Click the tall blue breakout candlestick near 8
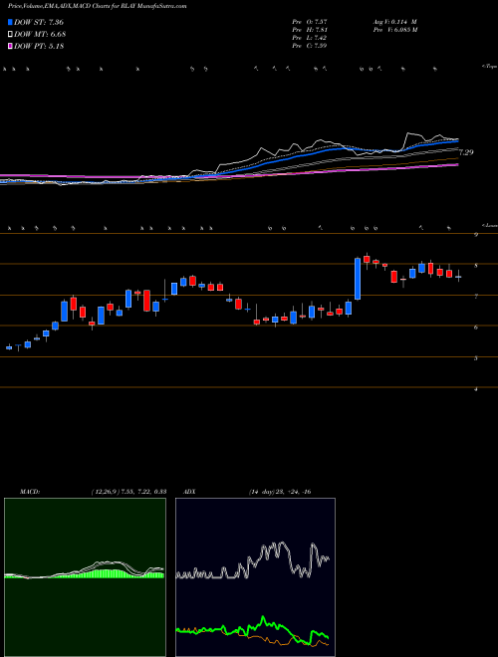This screenshot has width=498, height=657. coord(358,279)
